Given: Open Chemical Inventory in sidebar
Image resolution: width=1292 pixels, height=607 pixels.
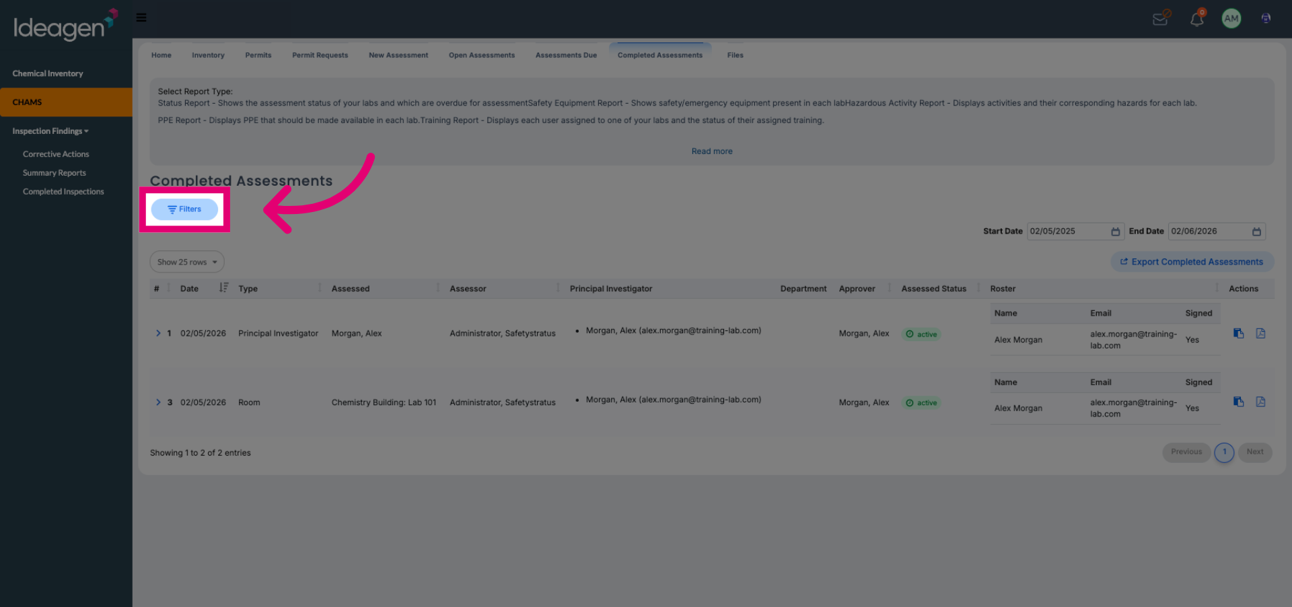Looking at the screenshot, I should tap(48, 73).
